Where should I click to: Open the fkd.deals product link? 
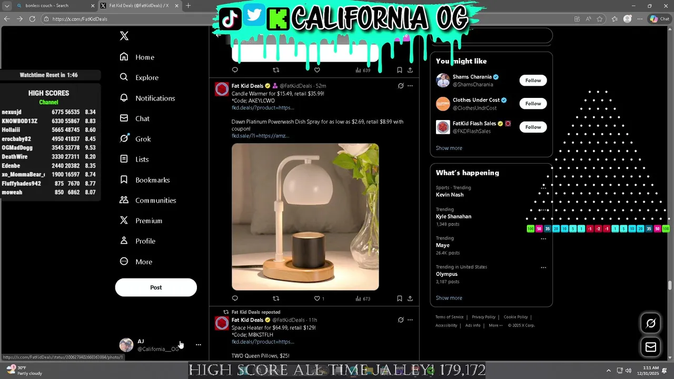pos(263,108)
